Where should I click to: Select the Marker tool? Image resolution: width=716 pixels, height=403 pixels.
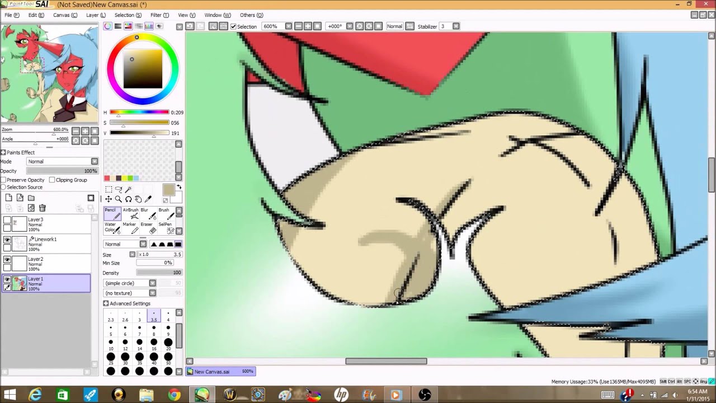[130, 228]
